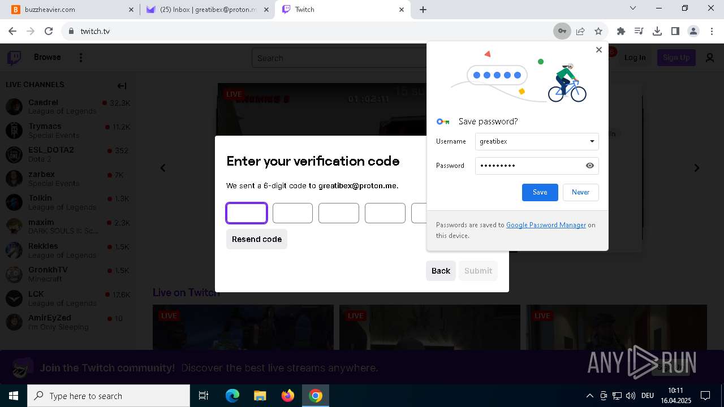This screenshot has height=407, width=724.
Task: Open LCK channel in sidebar
Action: click(x=68, y=298)
